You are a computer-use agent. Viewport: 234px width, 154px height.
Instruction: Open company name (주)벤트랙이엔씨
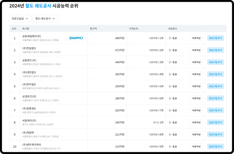32,145
